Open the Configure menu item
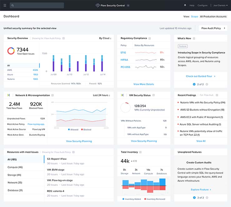This screenshot has width=231, height=207. coord(202,5)
